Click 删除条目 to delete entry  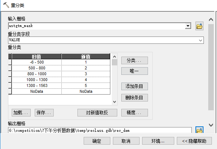pos(134,98)
